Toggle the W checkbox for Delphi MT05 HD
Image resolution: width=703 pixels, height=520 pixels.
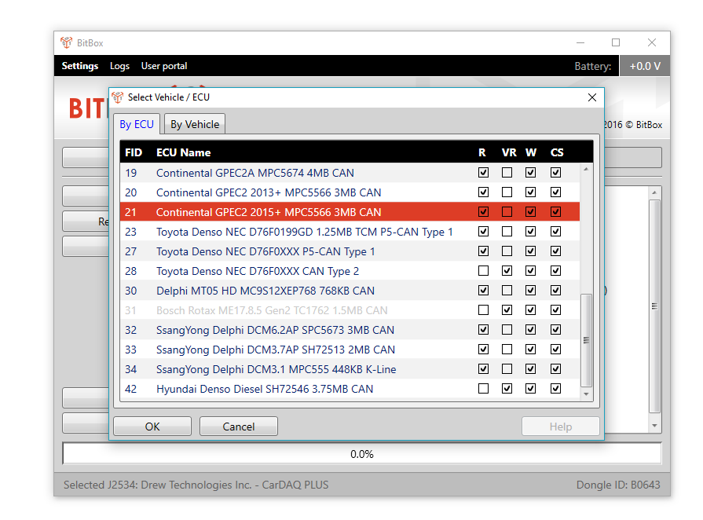pos(531,291)
